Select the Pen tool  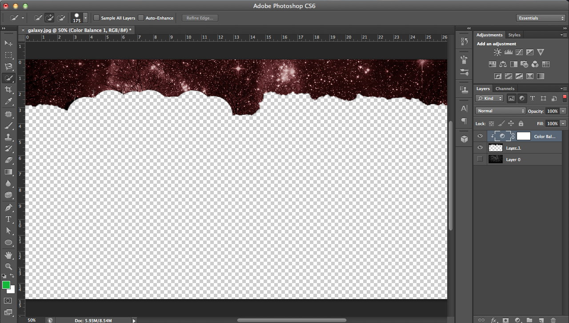8,207
